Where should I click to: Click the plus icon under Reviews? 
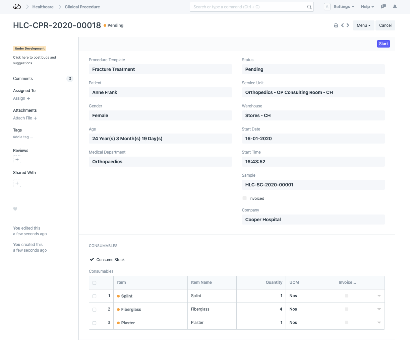tap(17, 159)
